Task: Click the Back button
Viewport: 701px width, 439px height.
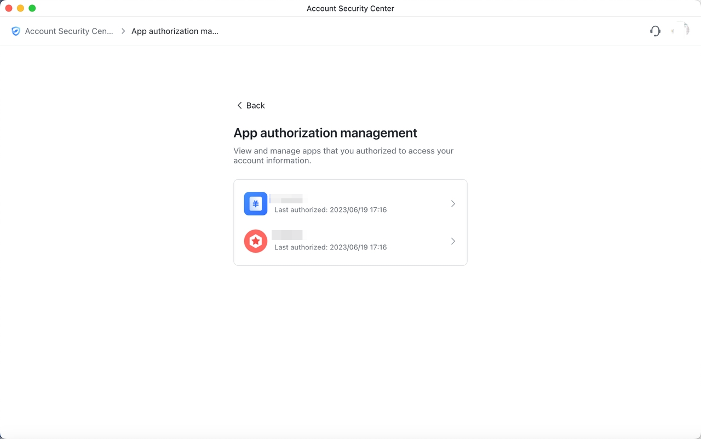Action: point(250,105)
